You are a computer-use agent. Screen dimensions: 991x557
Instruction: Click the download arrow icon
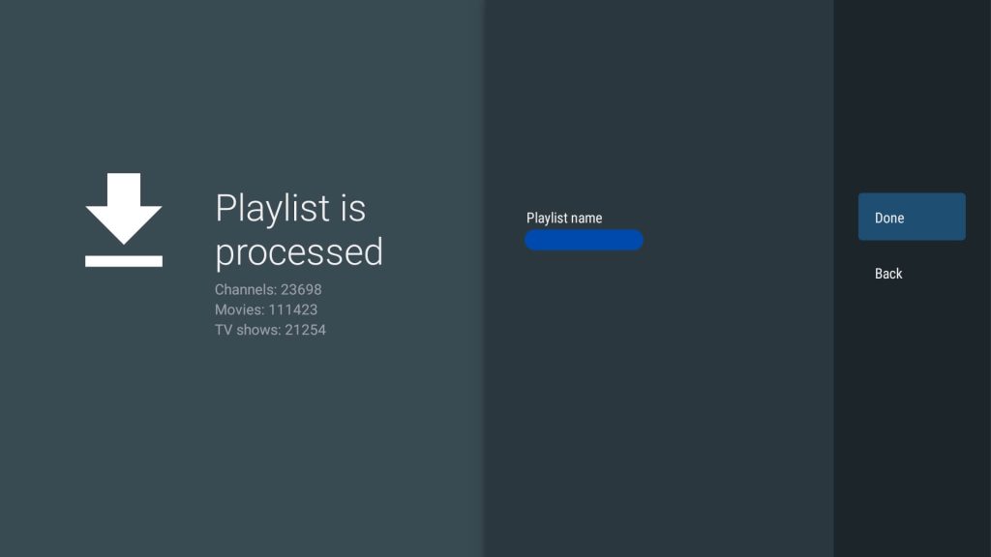pyautogui.click(x=124, y=207)
